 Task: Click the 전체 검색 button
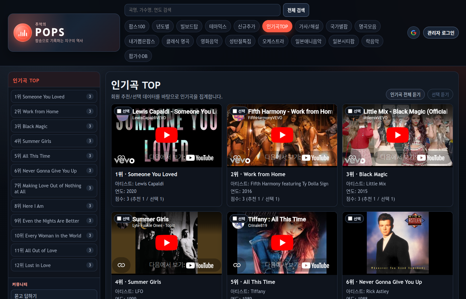click(296, 10)
